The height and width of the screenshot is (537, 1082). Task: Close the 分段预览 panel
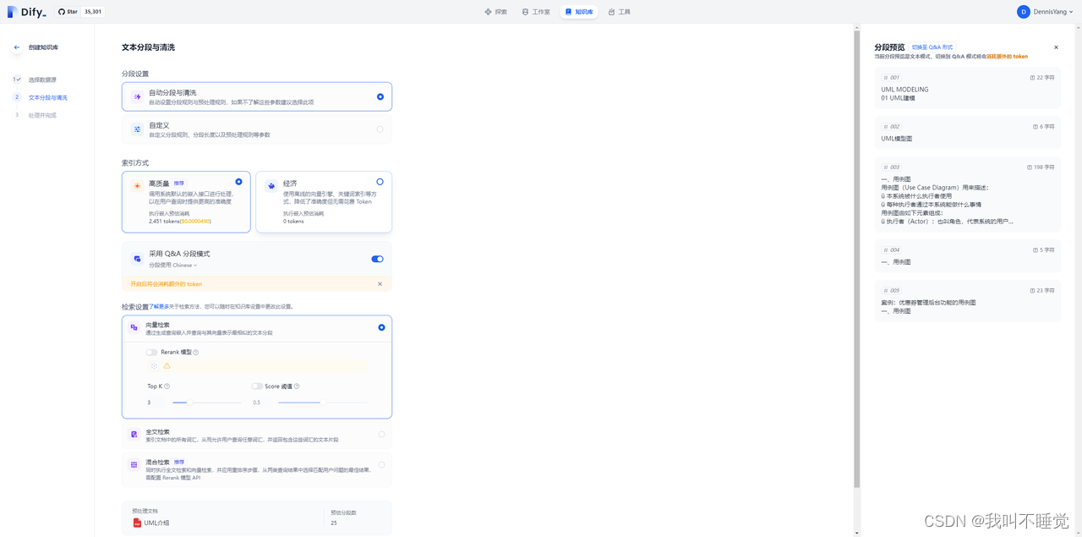1056,47
